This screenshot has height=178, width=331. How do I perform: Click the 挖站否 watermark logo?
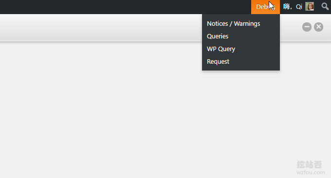point(309,164)
